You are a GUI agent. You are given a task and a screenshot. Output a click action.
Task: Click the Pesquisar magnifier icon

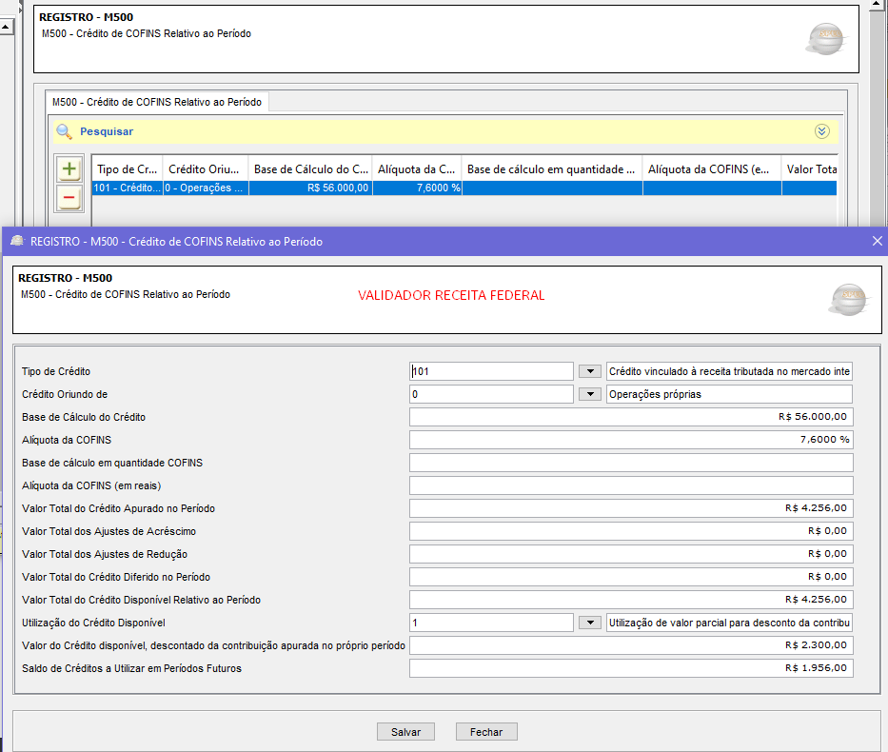[64, 131]
